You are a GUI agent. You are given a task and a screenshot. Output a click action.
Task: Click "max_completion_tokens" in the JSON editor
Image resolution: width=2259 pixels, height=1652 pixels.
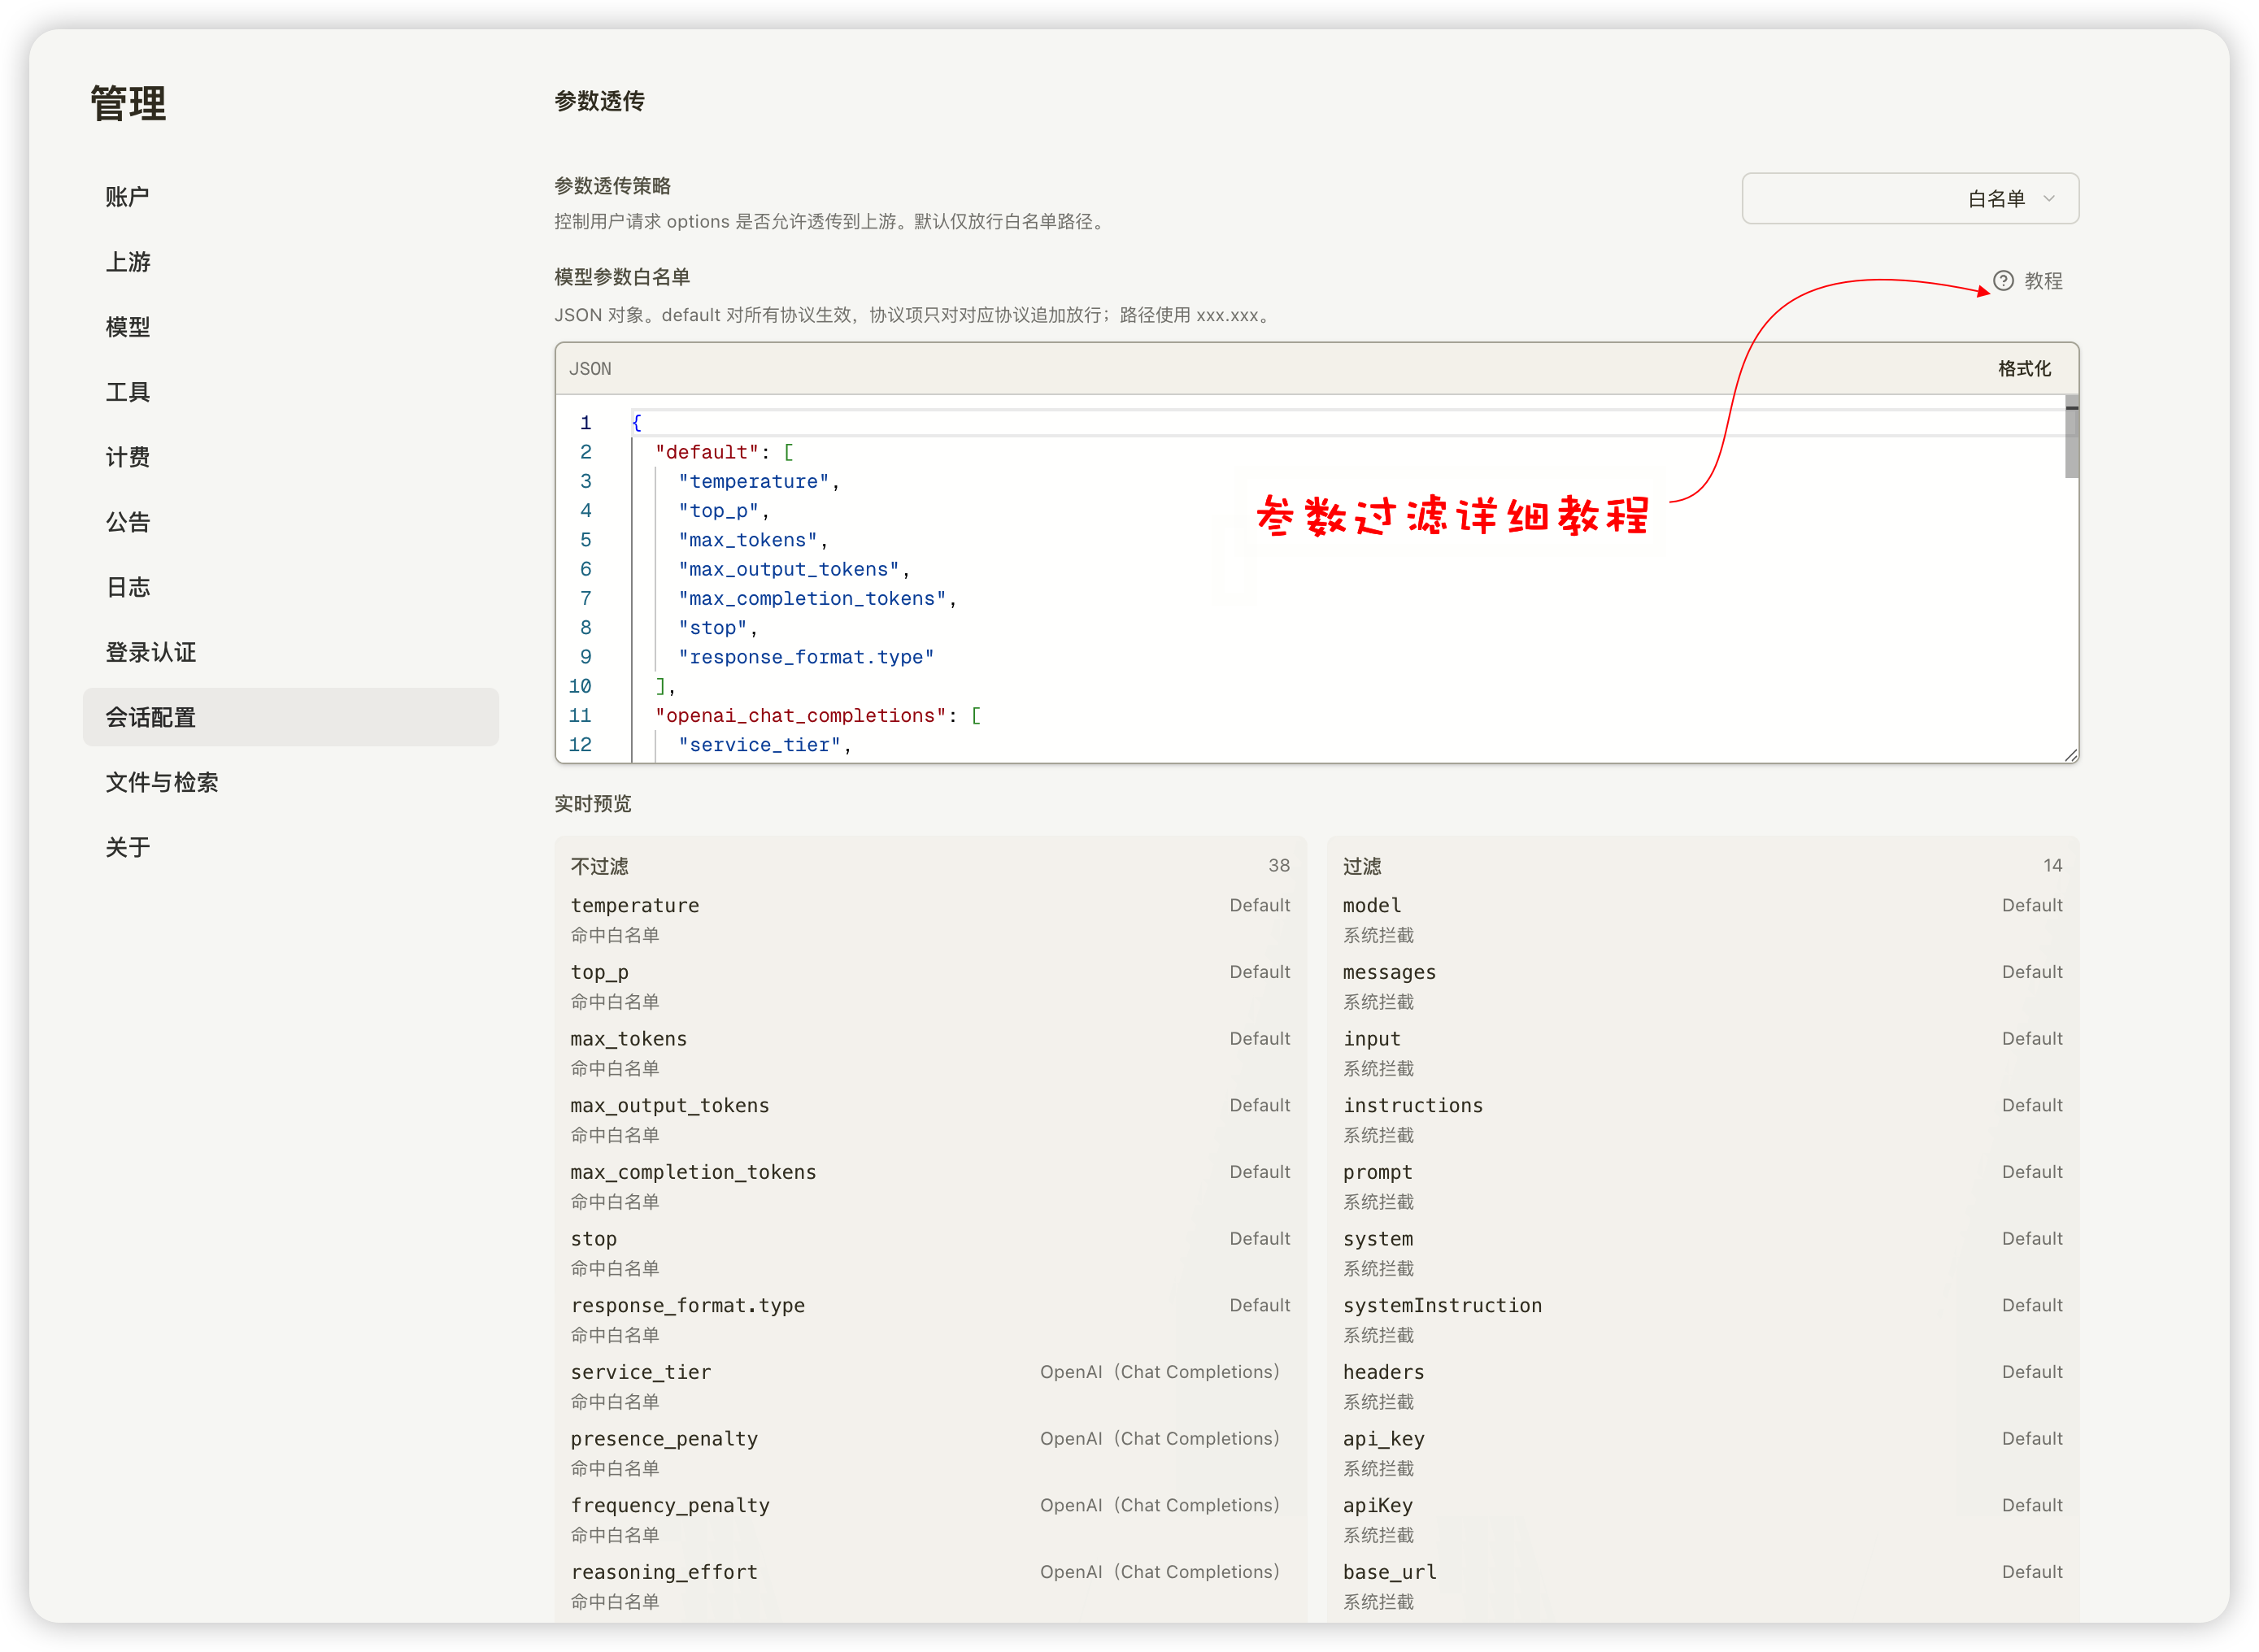coord(818,598)
